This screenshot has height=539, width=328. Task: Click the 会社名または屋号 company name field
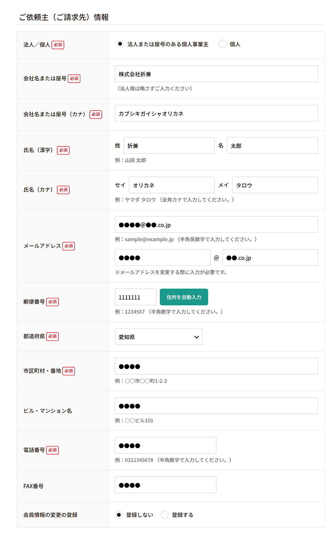coord(216,74)
